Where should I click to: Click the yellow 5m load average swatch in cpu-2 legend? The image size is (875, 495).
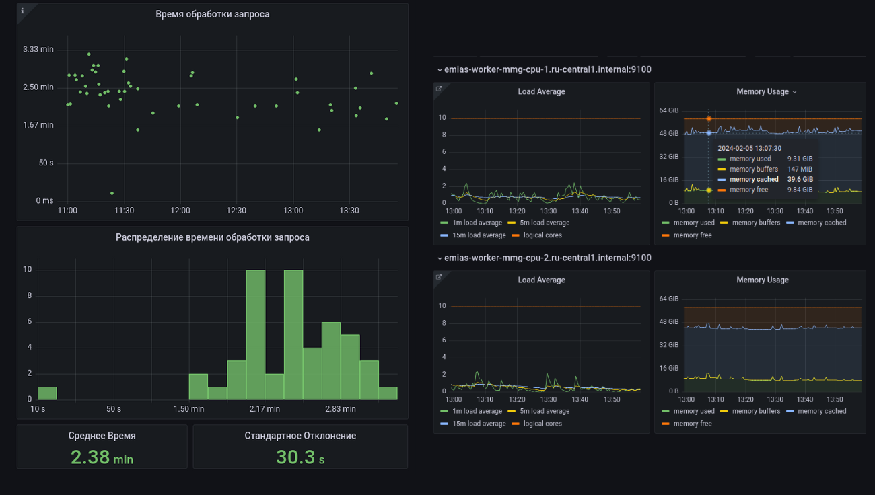[x=512, y=411]
